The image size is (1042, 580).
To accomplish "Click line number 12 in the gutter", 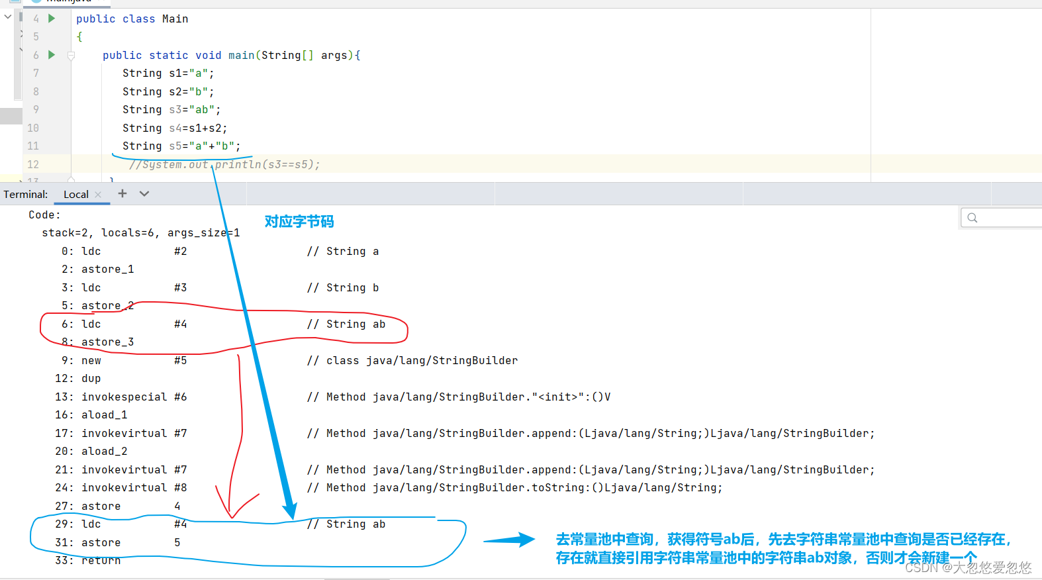I will (x=33, y=164).
